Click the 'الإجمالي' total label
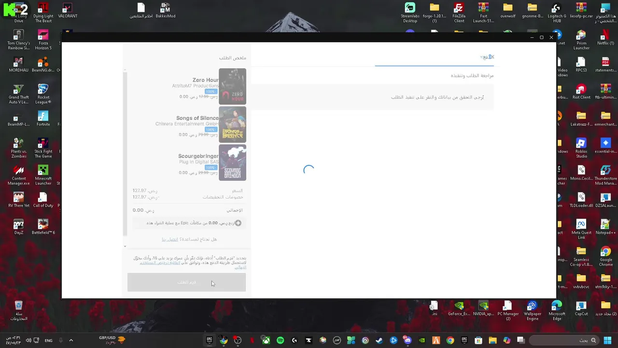 click(x=235, y=210)
